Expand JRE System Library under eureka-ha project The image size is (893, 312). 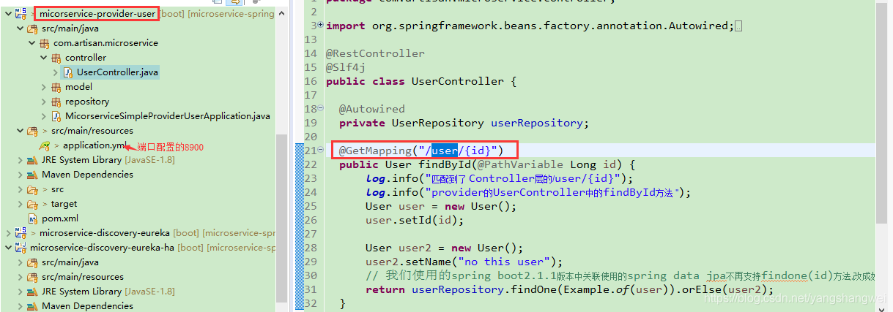coord(20,292)
